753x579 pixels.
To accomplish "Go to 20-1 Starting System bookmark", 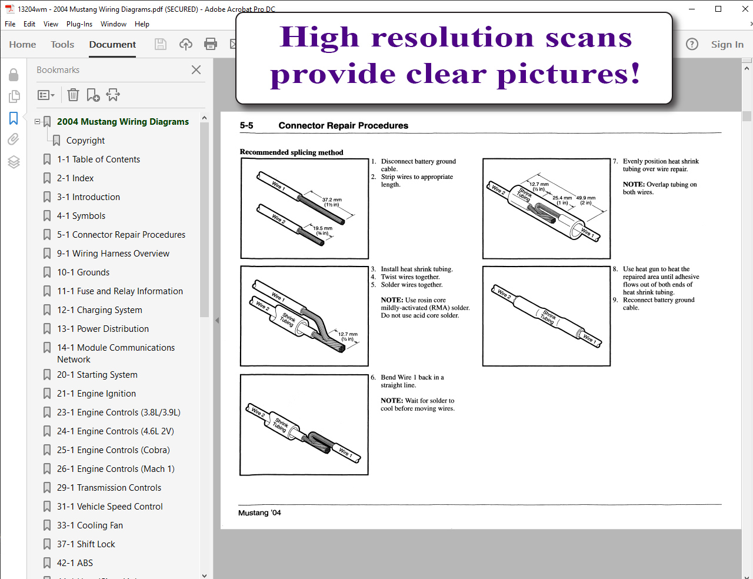I will pyautogui.click(x=97, y=375).
